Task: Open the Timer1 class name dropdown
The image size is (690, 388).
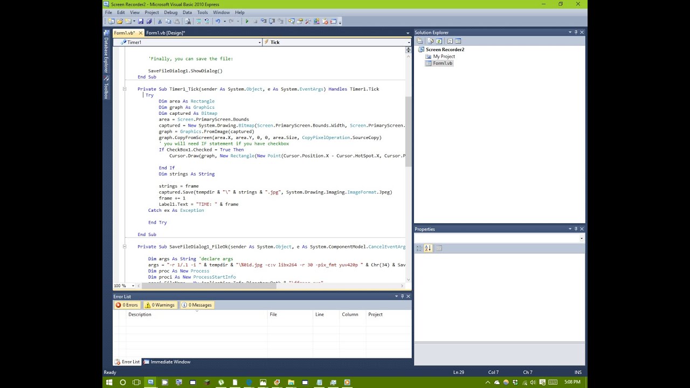Action: 259,42
